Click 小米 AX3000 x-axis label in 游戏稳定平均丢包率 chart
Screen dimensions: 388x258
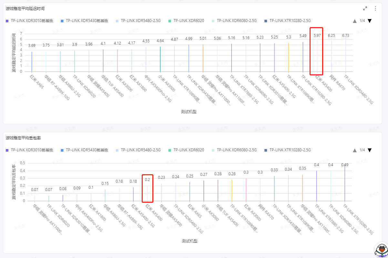[x=210, y=212]
